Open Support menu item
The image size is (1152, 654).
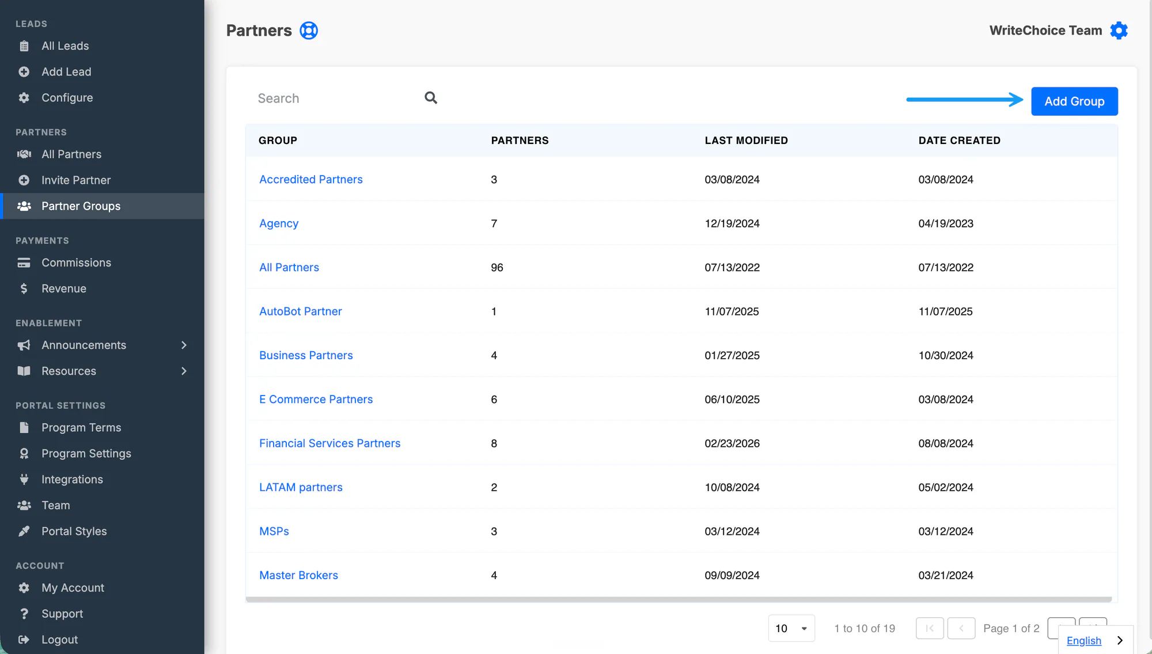(x=62, y=614)
